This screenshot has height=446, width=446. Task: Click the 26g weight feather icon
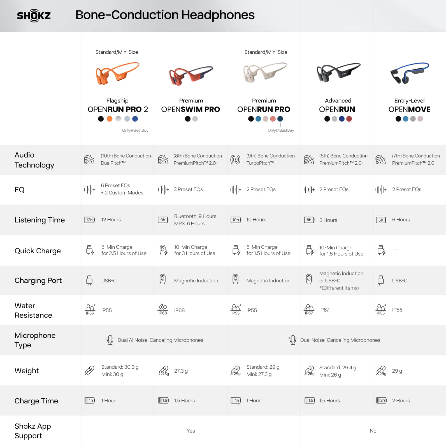(310, 371)
